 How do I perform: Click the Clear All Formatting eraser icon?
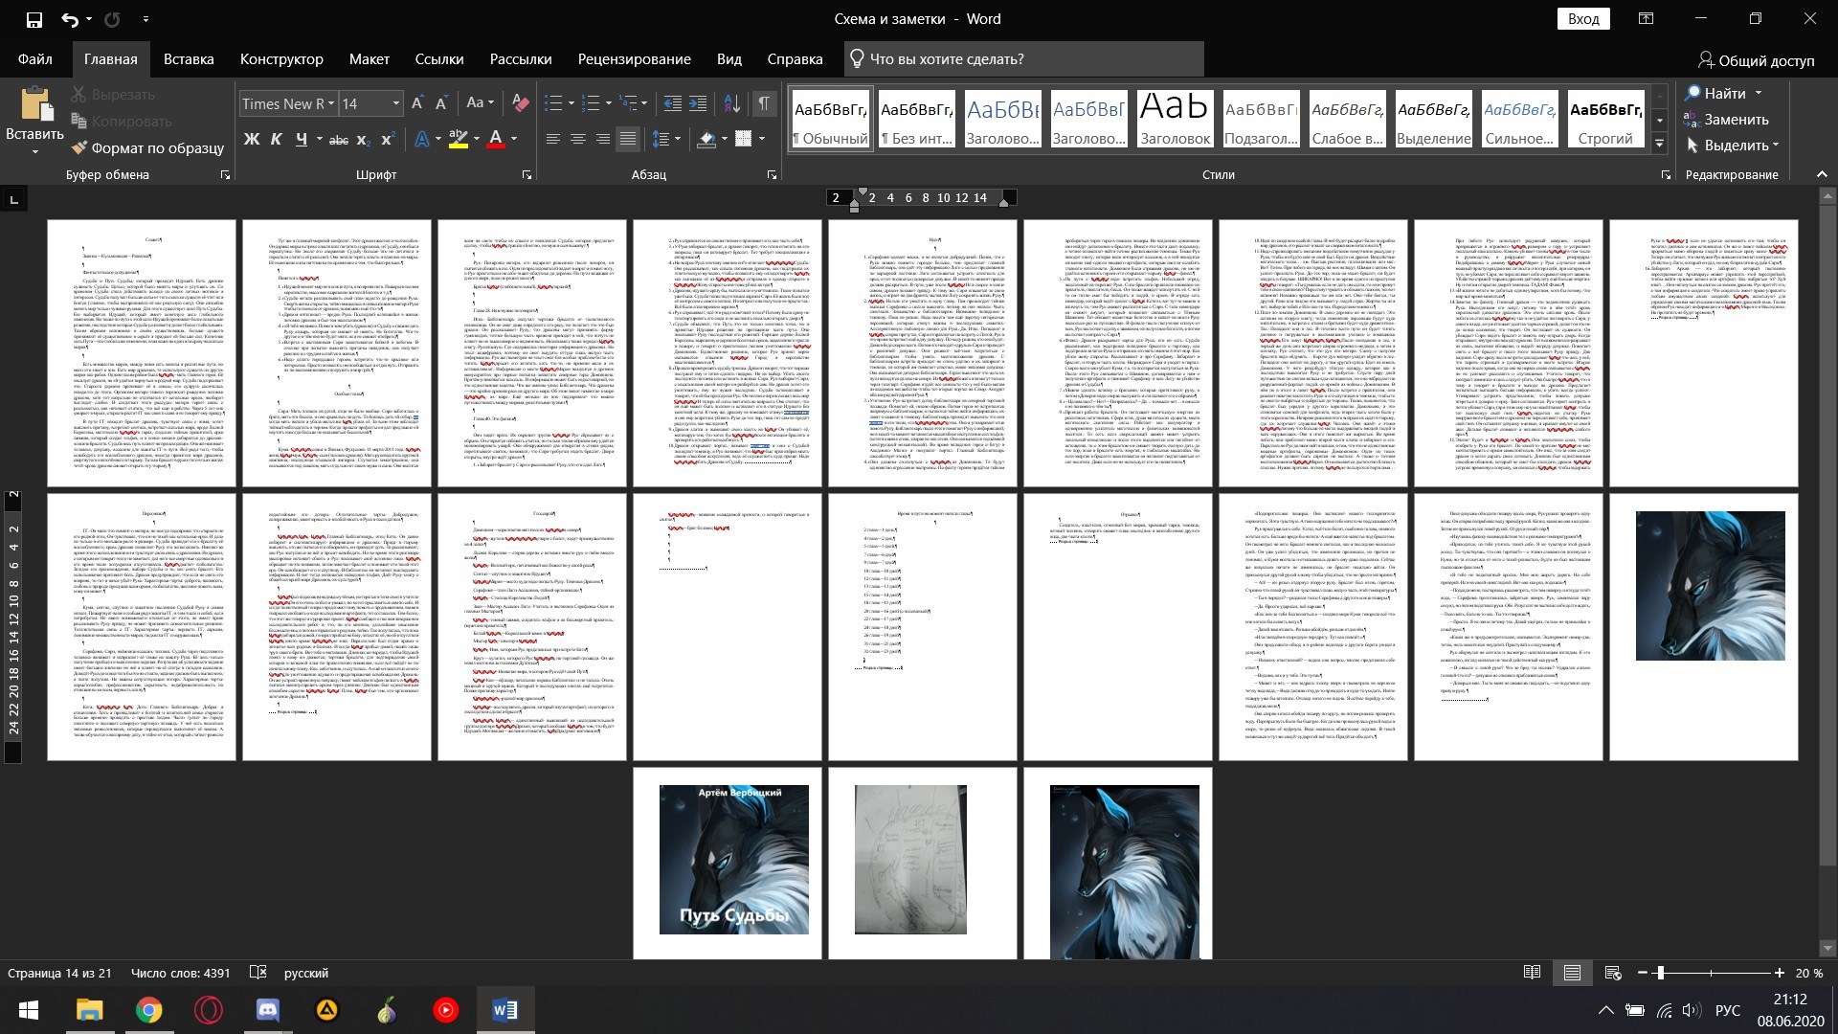tap(521, 102)
